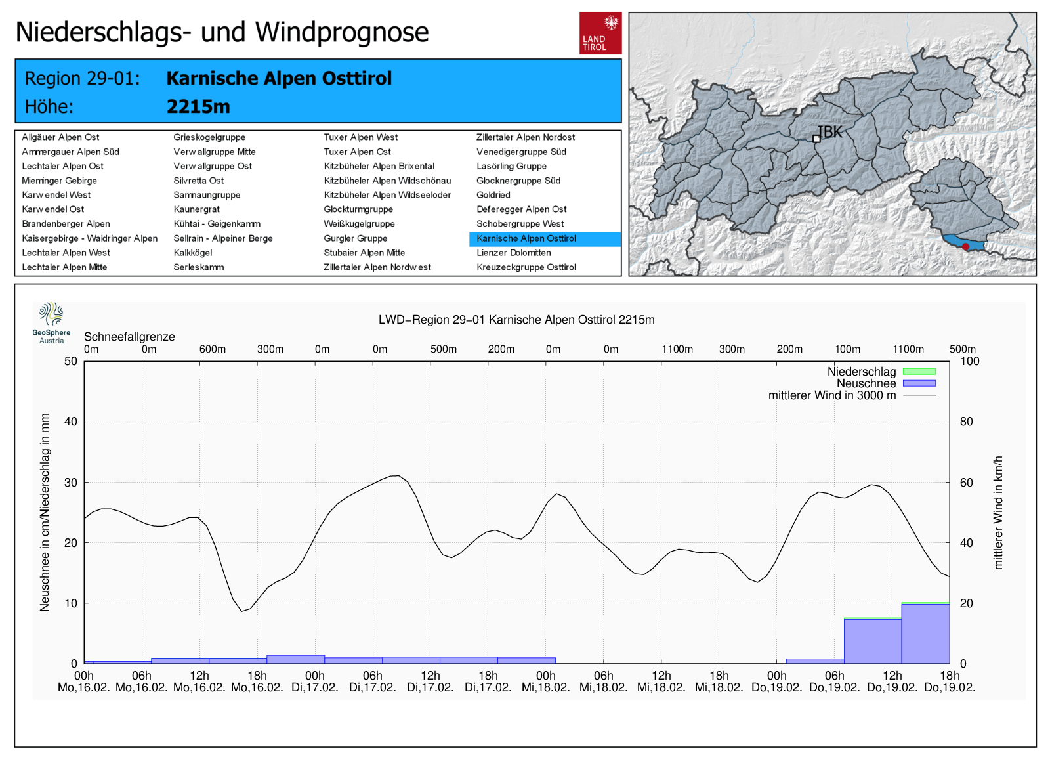The image size is (1050, 757).
Task: Select Kitzbüheler Alpen Brixental region
Action: tap(379, 166)
